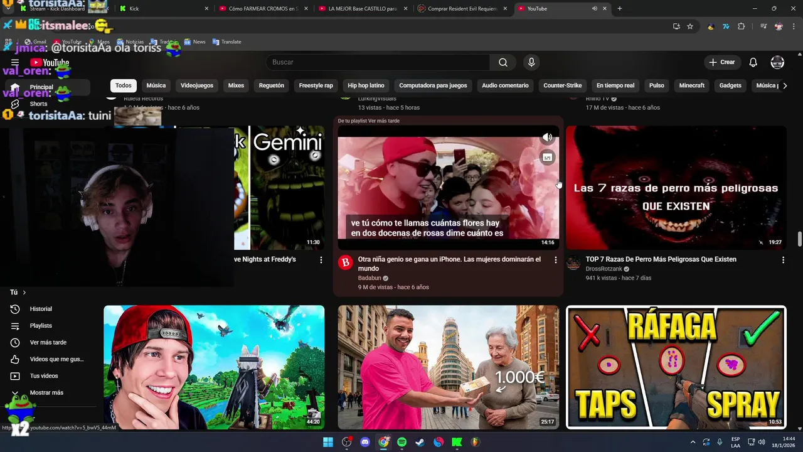Open the Kick app in the taskbar

click(x=457, y=442)
